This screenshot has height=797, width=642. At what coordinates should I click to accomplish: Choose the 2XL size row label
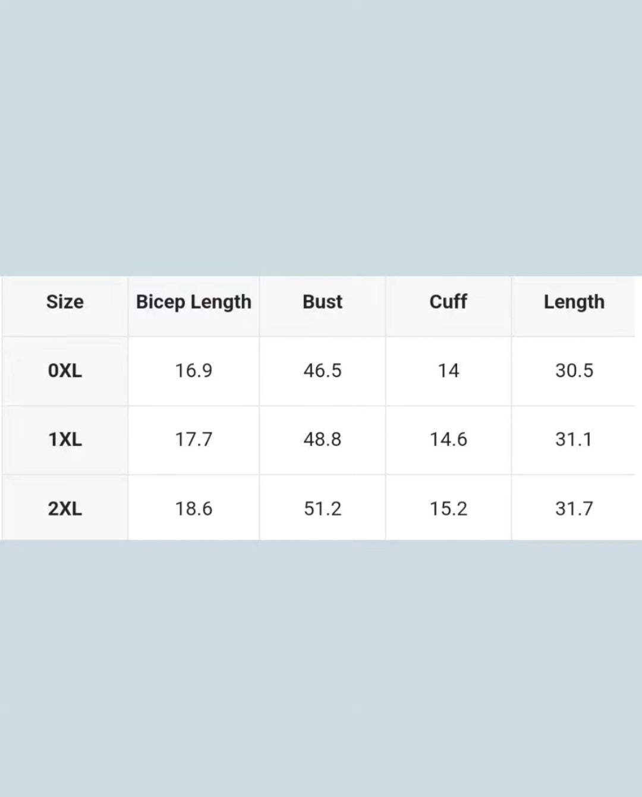pyautogui.click(x=65, y=509)
